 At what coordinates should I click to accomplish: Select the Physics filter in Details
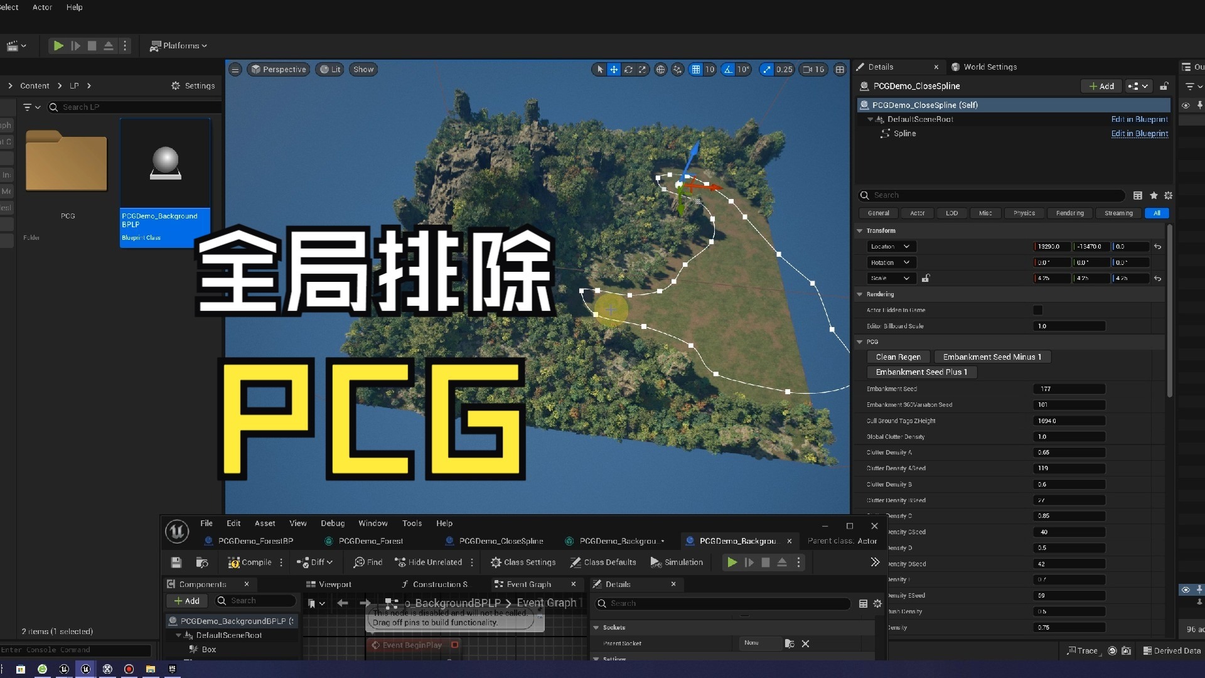1024,213
